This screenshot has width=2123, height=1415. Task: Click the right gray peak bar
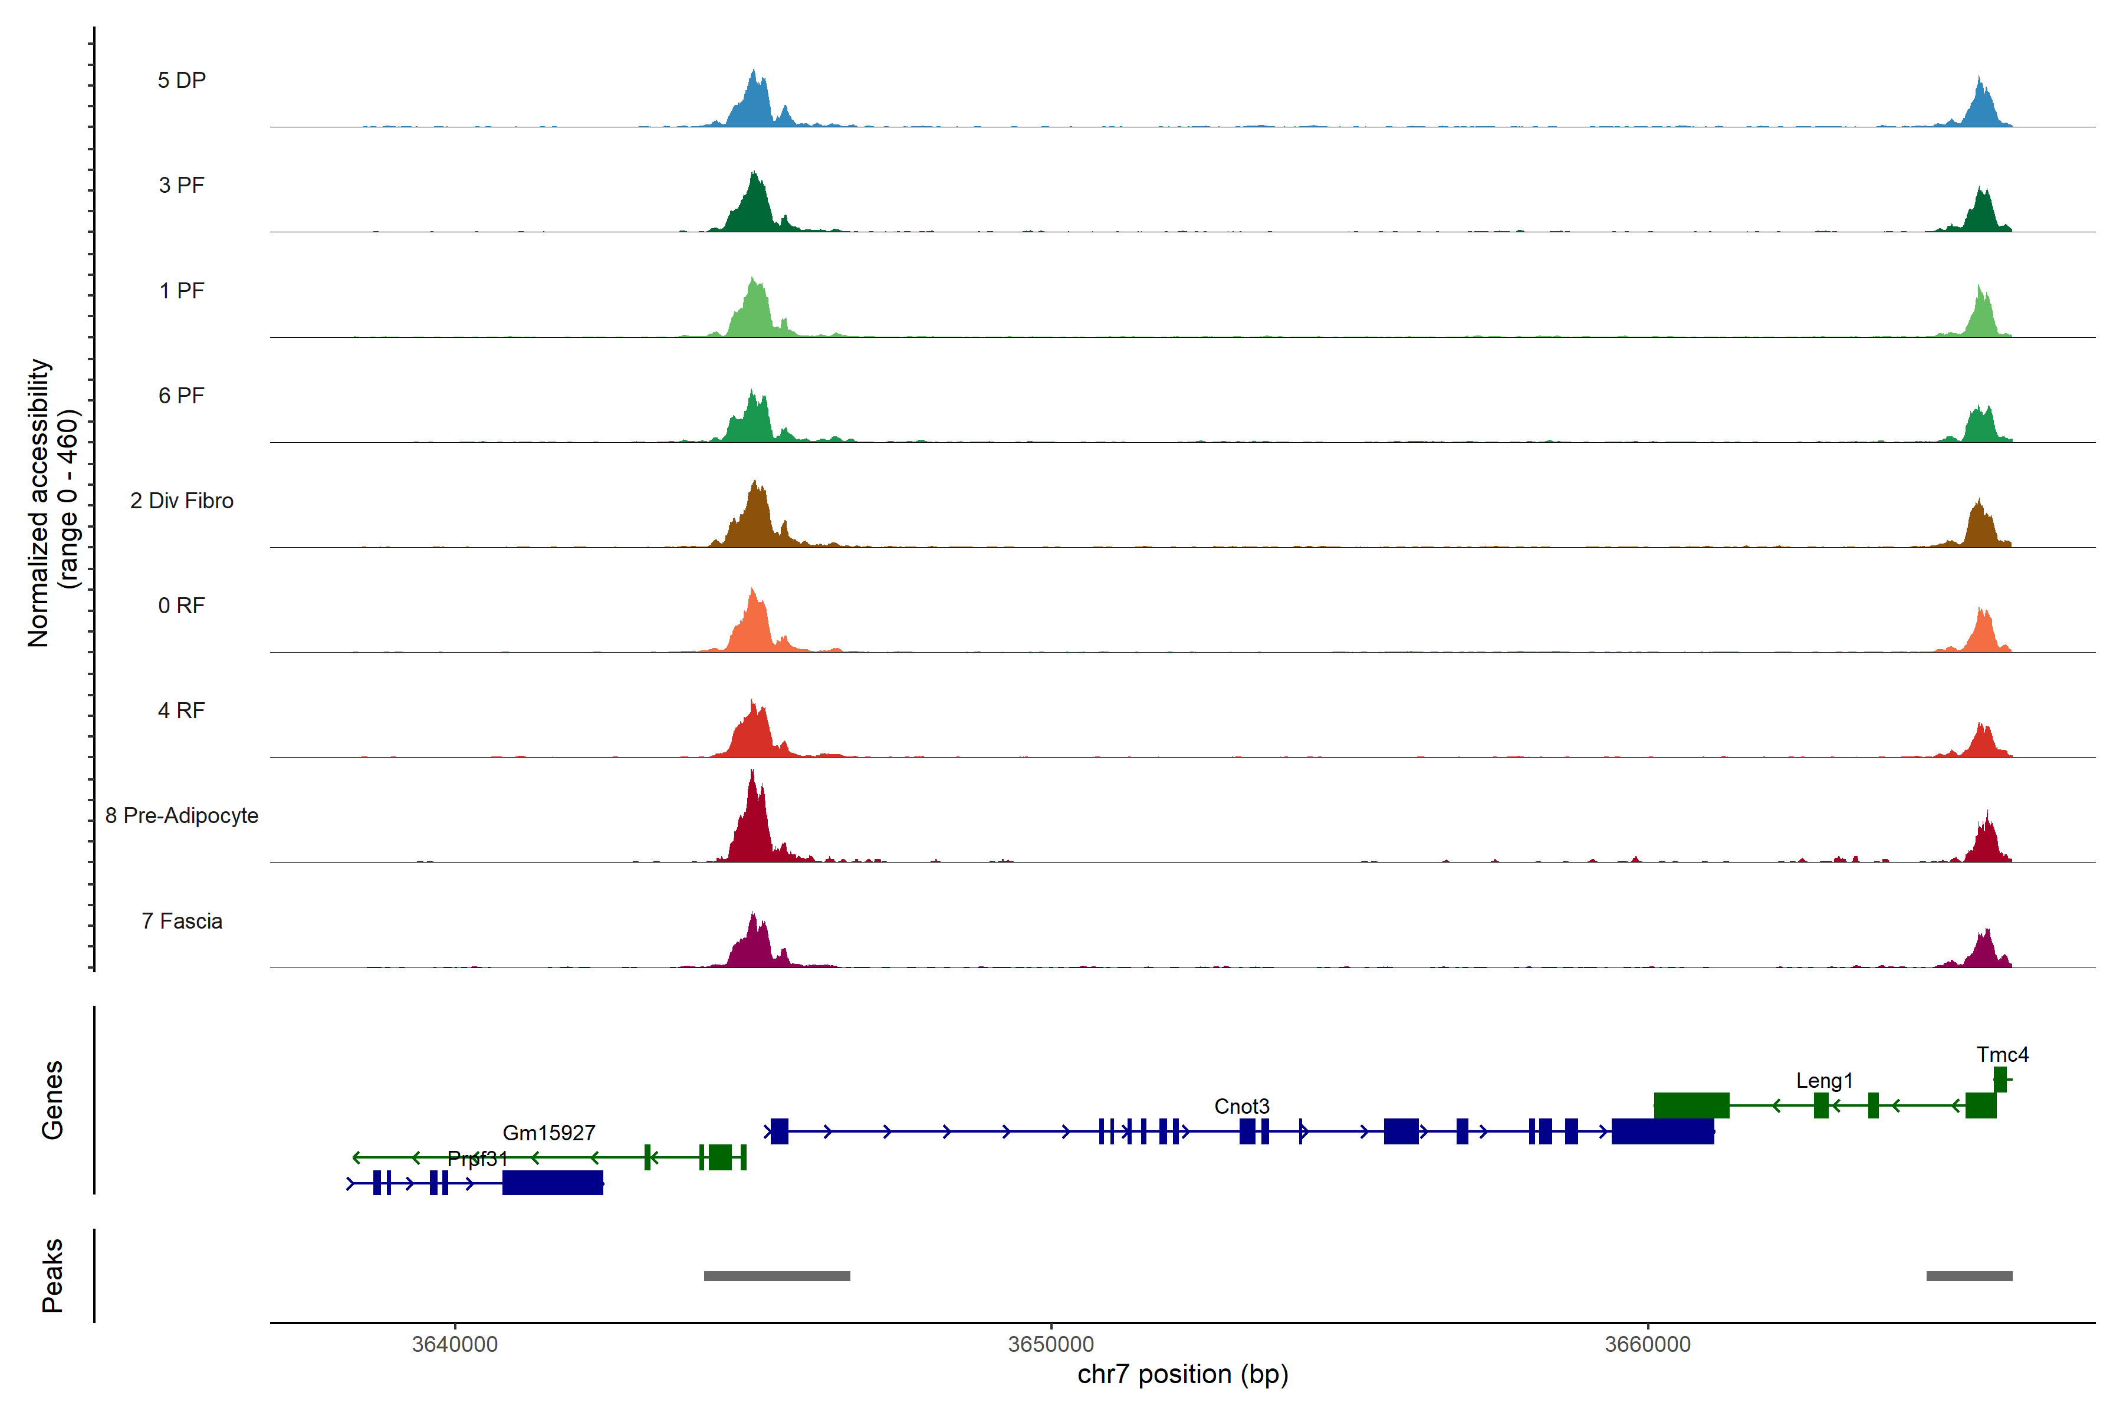click(x=1968, y=1276)
